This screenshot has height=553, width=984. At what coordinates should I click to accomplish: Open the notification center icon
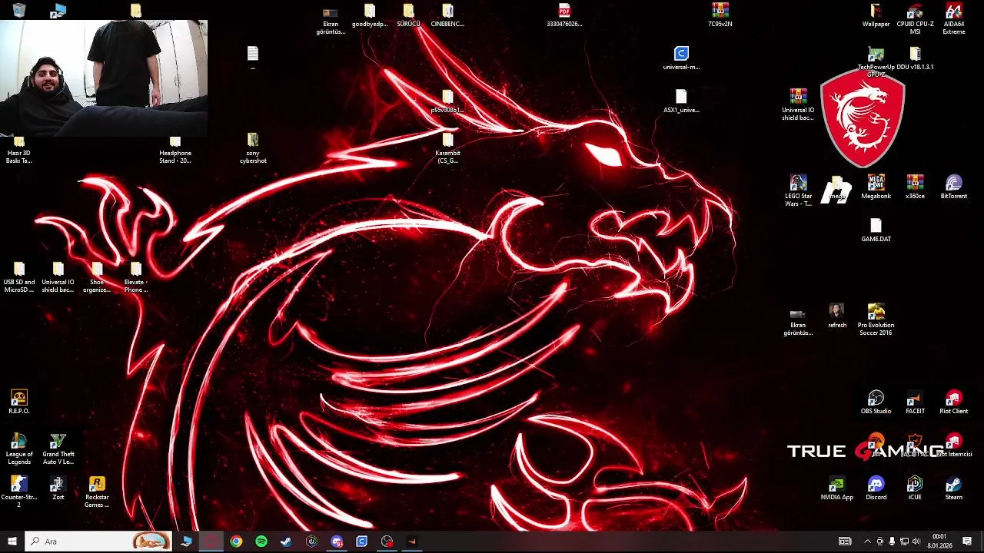pos(967,541)
